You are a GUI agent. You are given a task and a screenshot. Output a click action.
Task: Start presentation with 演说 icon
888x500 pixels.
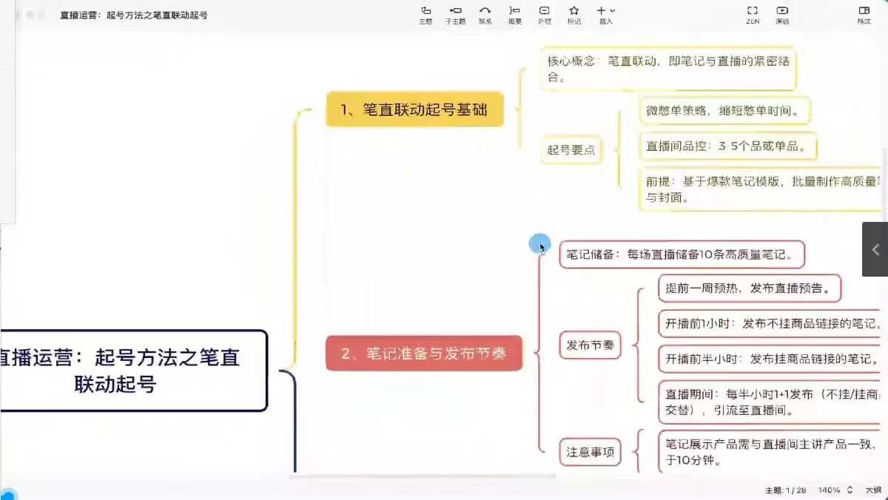782,14
